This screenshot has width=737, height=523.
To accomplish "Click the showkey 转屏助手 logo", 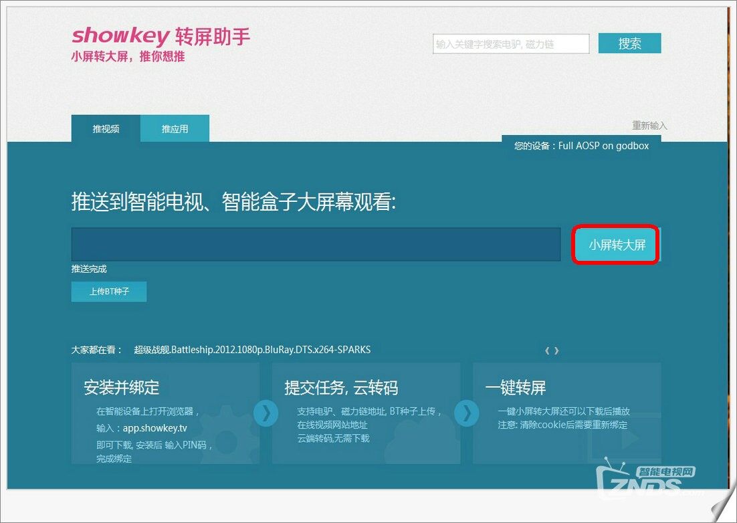I will (x=161, y=36).
